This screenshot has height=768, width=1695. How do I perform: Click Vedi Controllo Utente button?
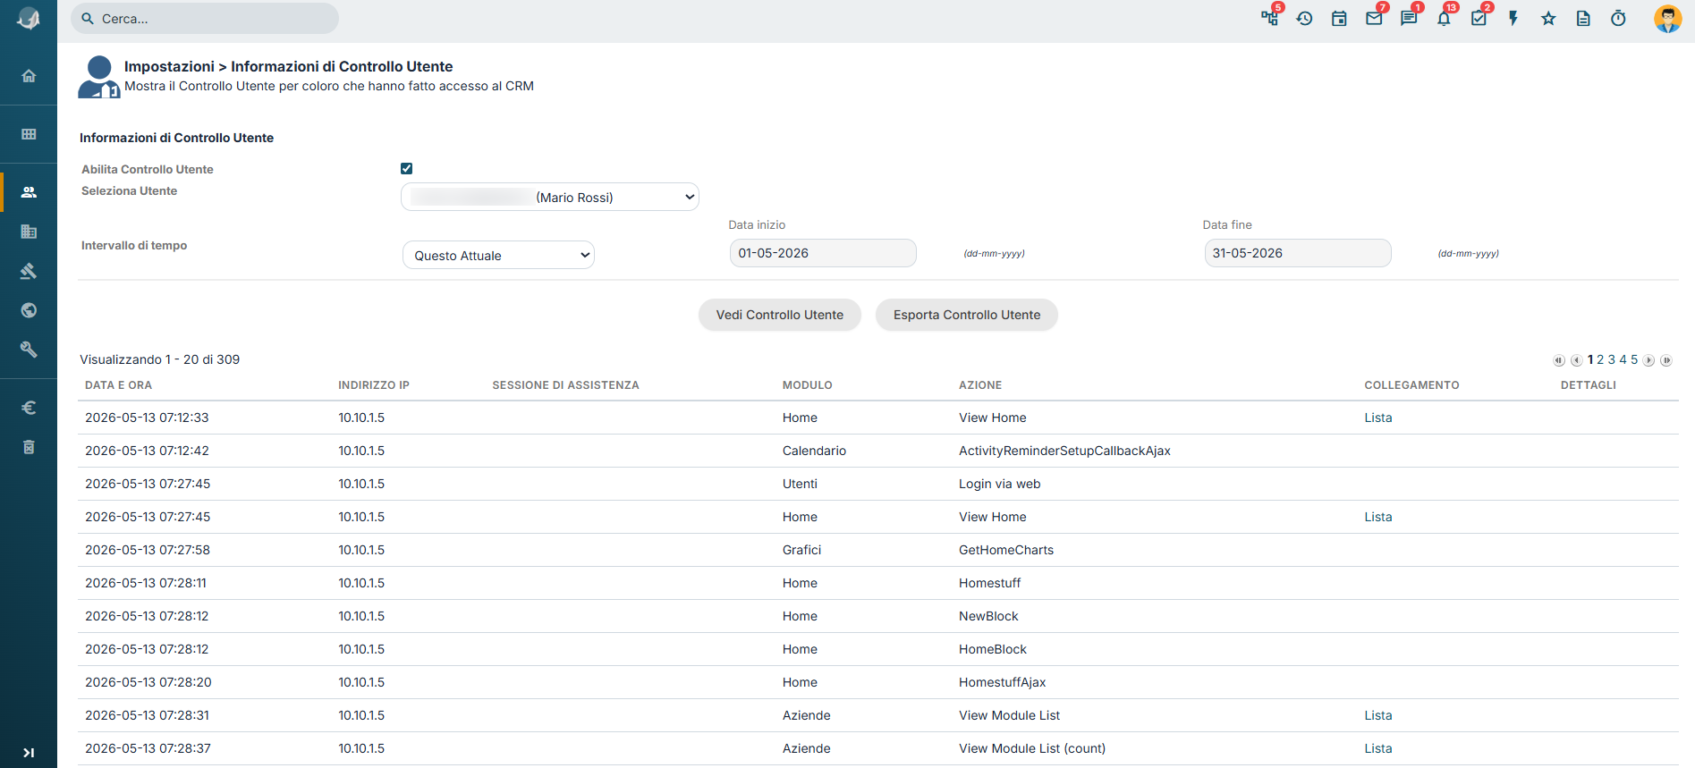780,315
